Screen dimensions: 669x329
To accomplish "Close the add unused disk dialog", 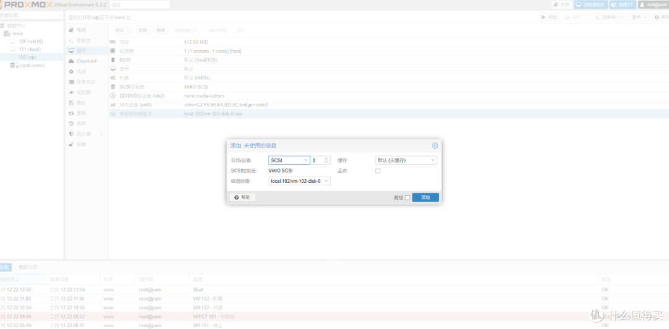I will [435, 146].
